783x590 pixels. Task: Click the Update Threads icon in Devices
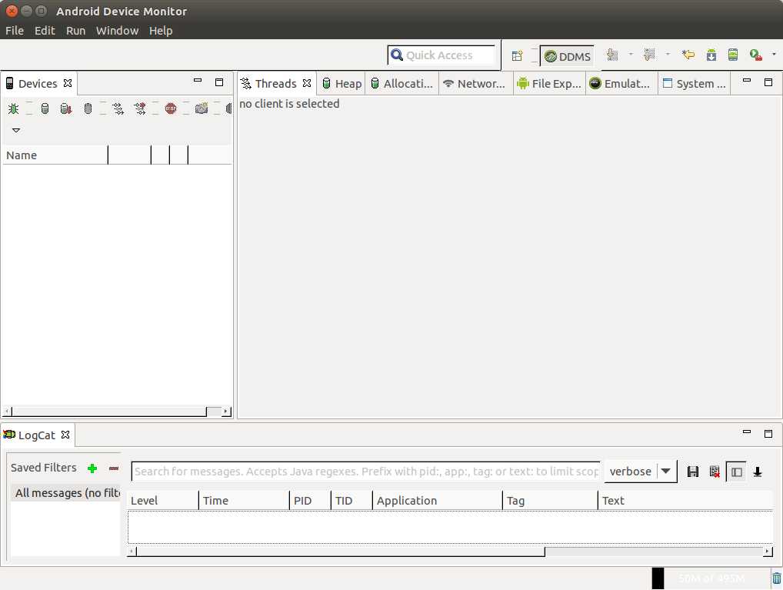point(118,108)
